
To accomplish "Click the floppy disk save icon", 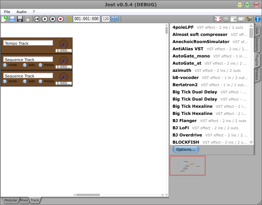I will [20, 19].
